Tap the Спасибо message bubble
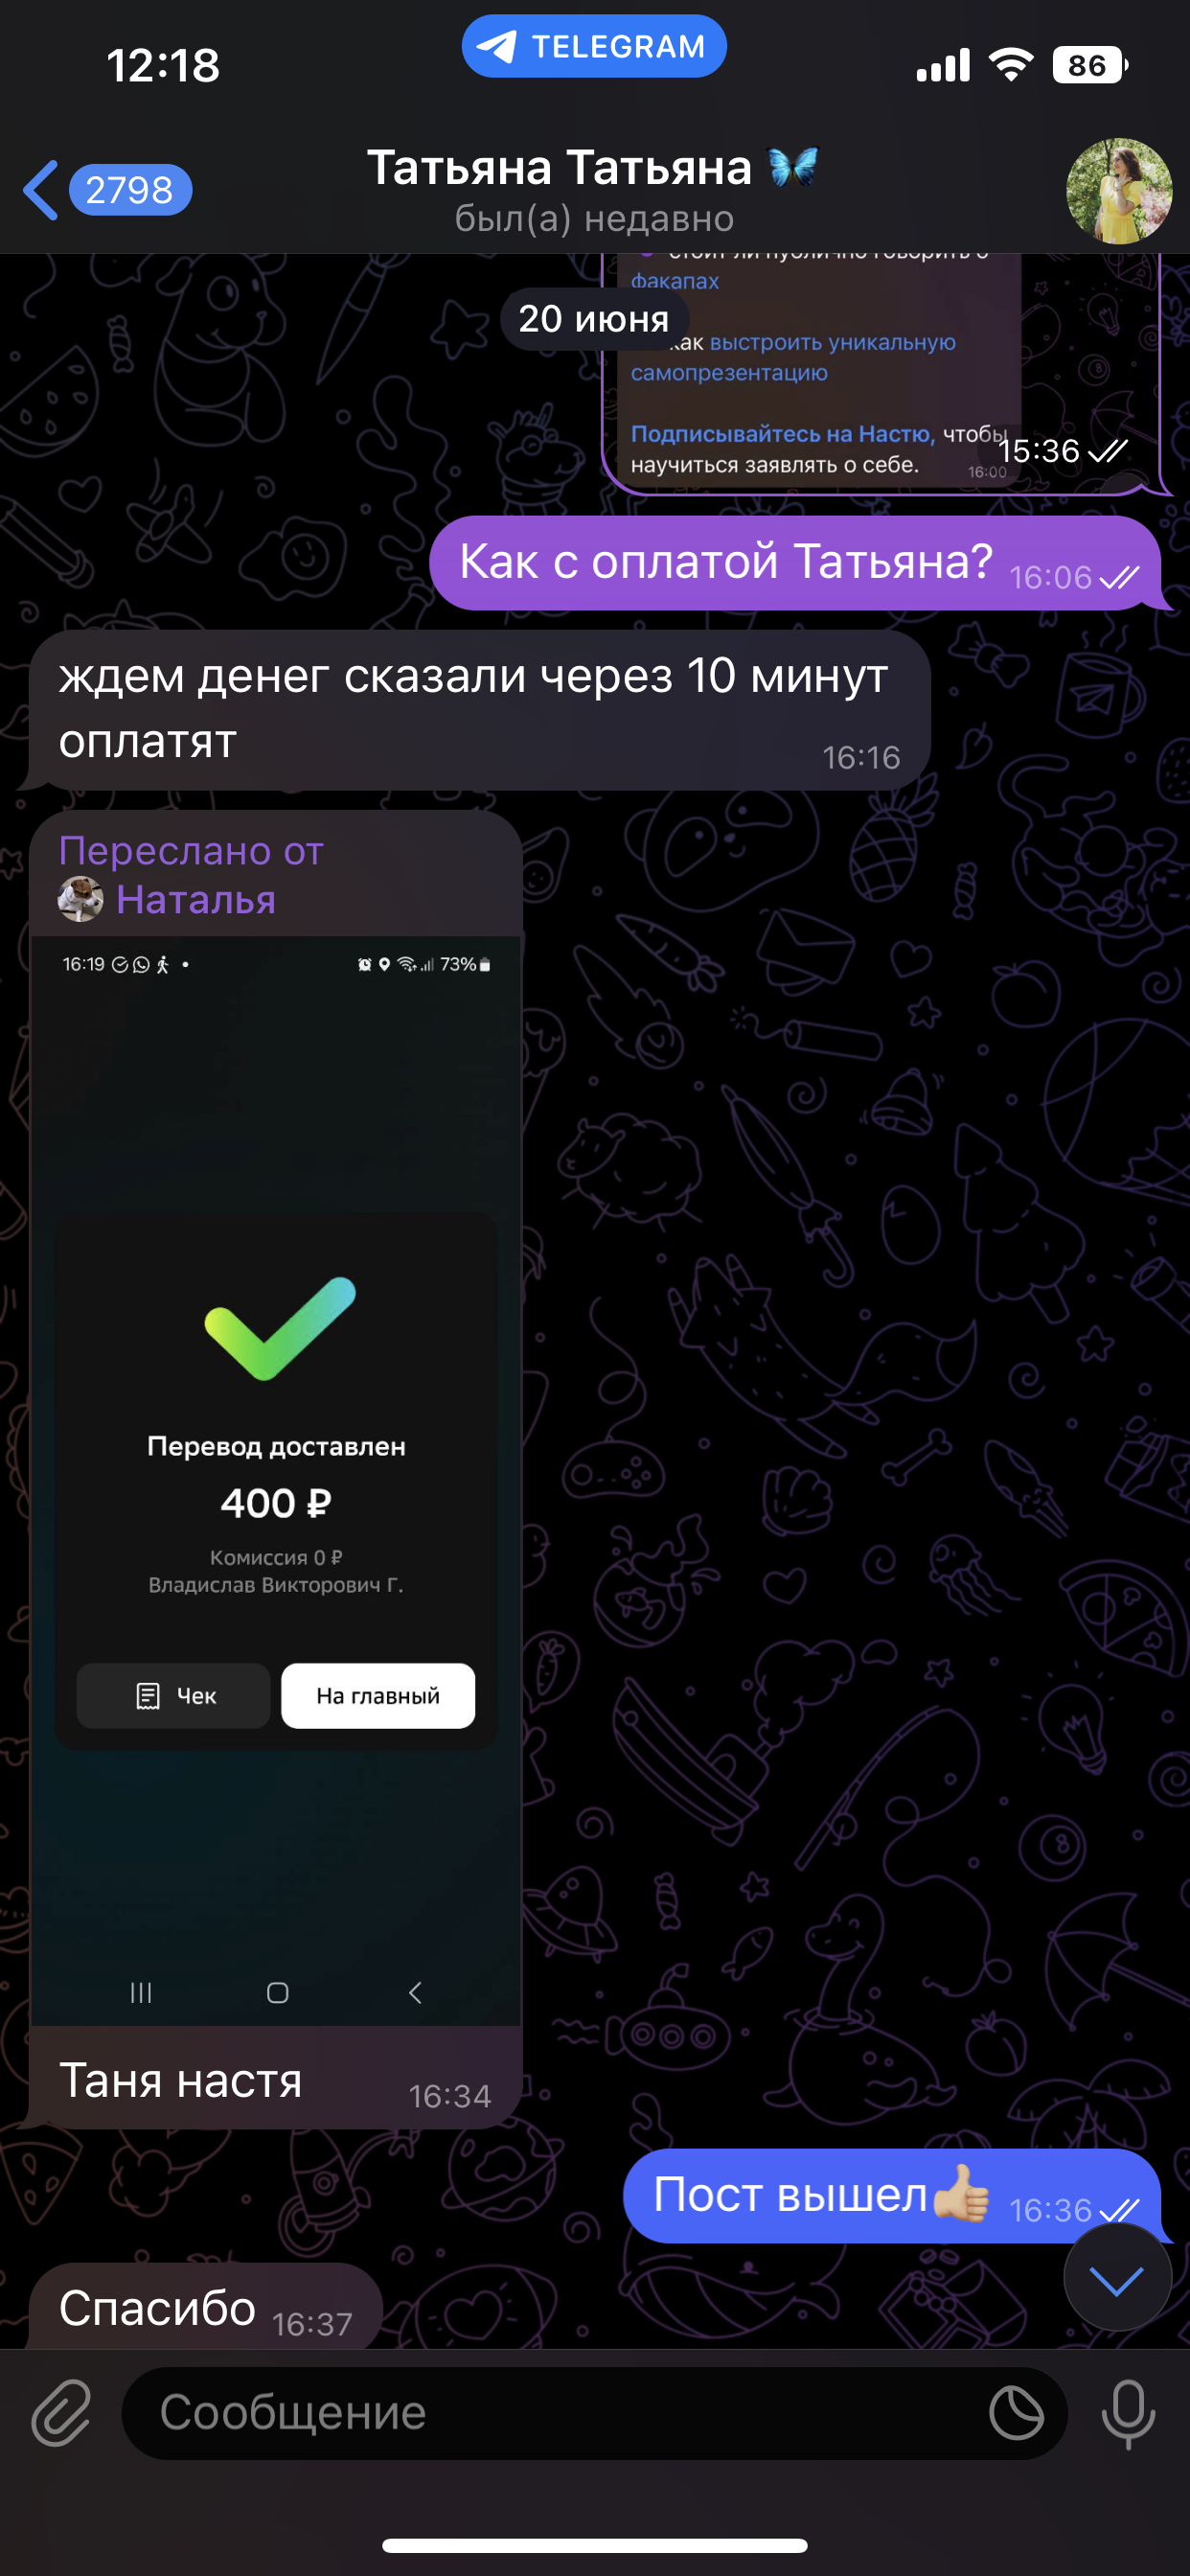 tap(206, 2307)
